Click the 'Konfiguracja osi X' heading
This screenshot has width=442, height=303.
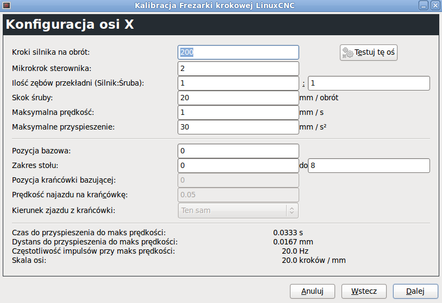(70, 24)
